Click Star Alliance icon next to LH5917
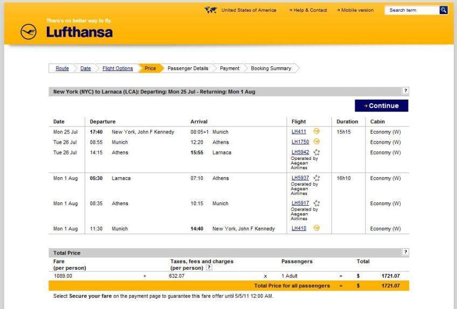The width and height of the screenshot is (457, 309). [316, 203]
